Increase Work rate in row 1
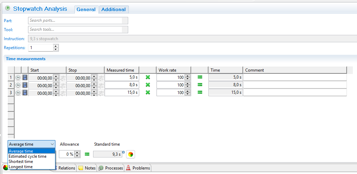Screen dimensions: 357x174 click(187, 76)
